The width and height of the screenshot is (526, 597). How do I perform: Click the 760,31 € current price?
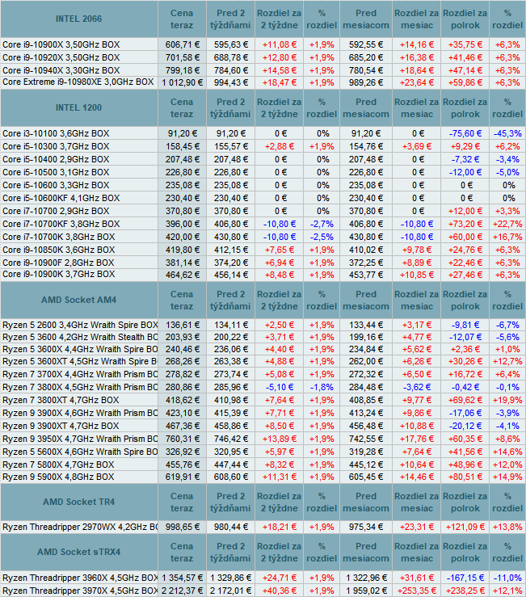(x=183, y=439)
